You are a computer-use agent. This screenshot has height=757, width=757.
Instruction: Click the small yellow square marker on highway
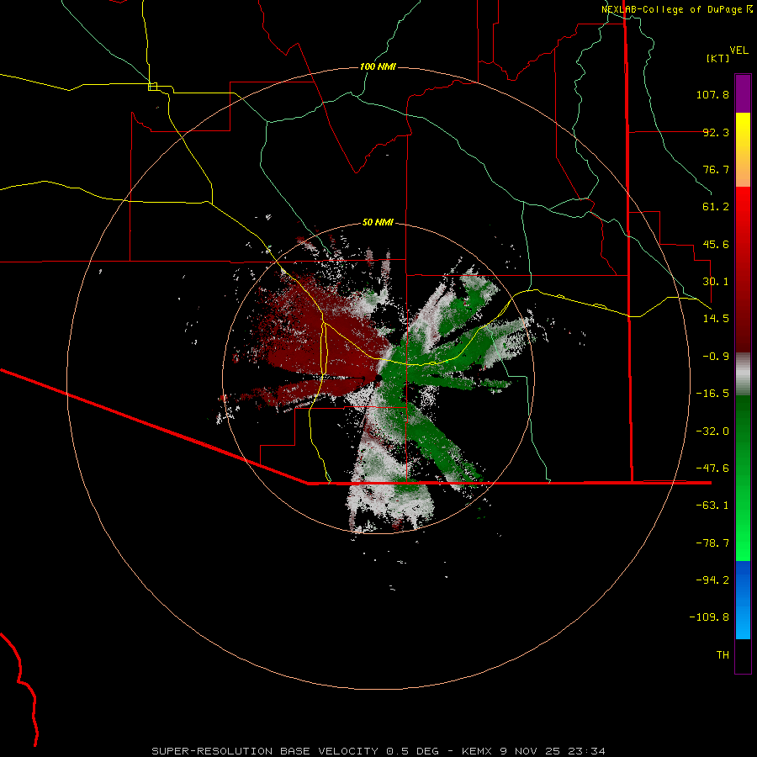[x=152, y=87]
